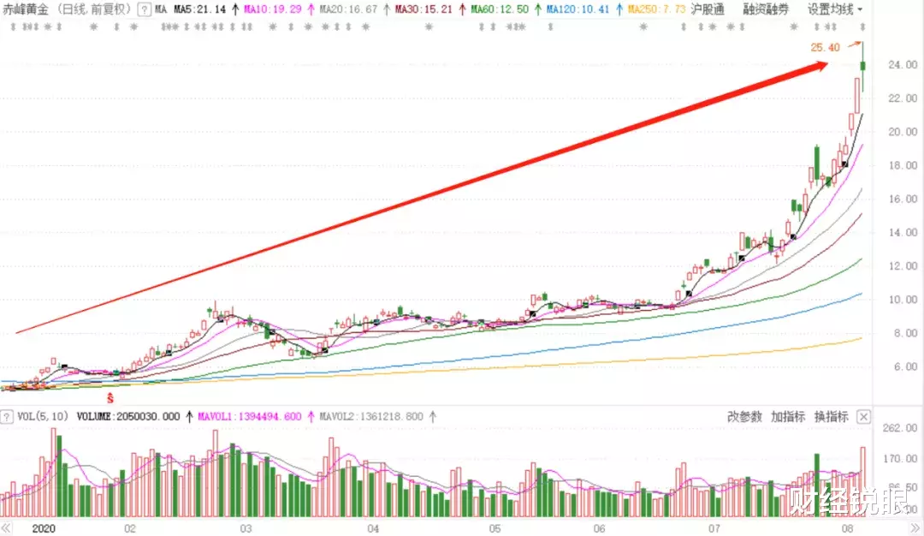This screenshot has height=536, width=924.
Task: Open the volume panel help icon
Action: click(9, 416)
